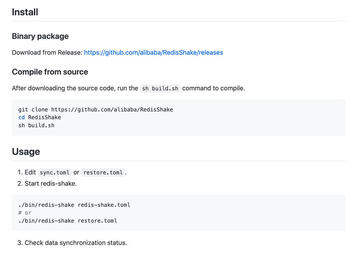Click the Usage heading anchor
The image size is (353, 255).
(26, 152)
